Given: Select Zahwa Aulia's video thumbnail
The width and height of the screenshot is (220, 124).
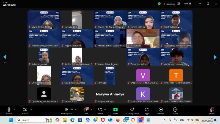Looking at the screenshot, I should pyautogui.click(x=77, y=94).
